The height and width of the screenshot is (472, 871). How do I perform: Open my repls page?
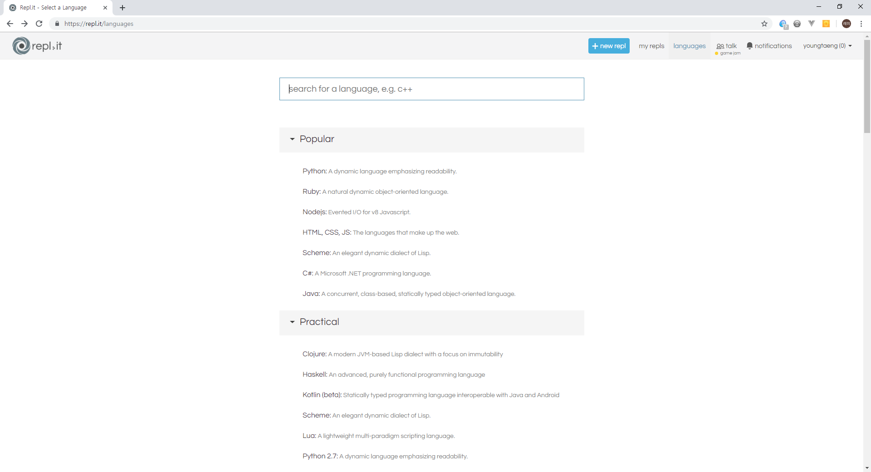coord(651,46)
